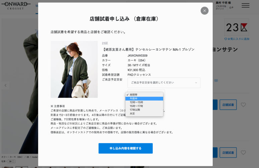Open the hamburger menu in the header
Image resolution: width=259 pixels, height=168 pixels.
246,5
